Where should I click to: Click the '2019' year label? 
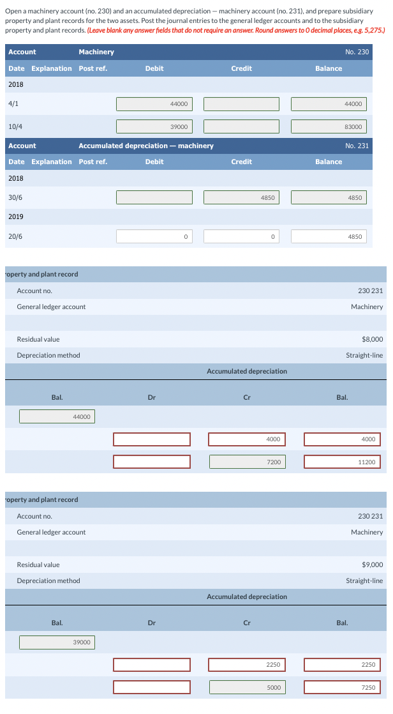tap(16, 216)
